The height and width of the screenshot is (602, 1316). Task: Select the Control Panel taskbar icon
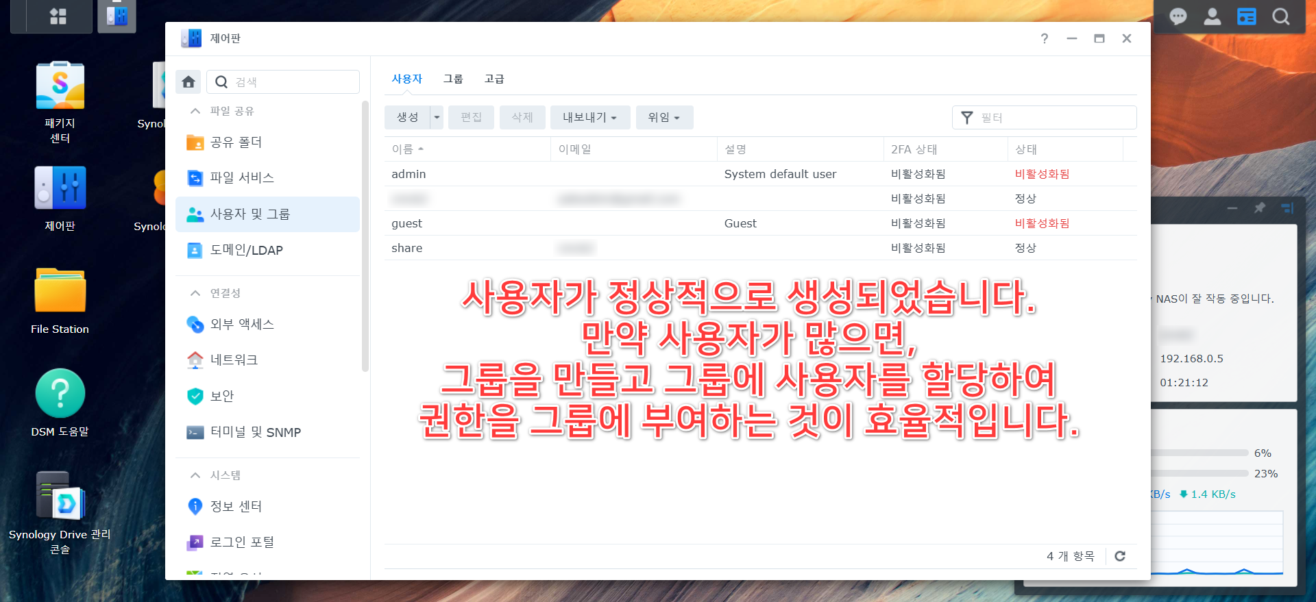pos(117,16)
